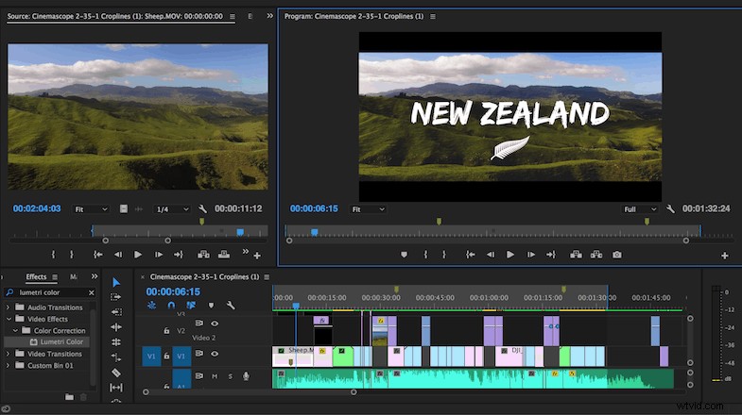Mark In point in Program monitor
The image size is (742, 415).
pos(425,255)
